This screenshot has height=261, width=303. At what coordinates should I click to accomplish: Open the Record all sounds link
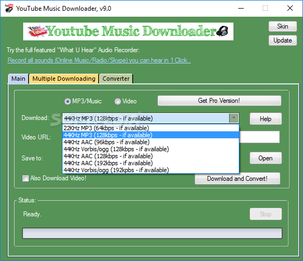click(99, 60)
